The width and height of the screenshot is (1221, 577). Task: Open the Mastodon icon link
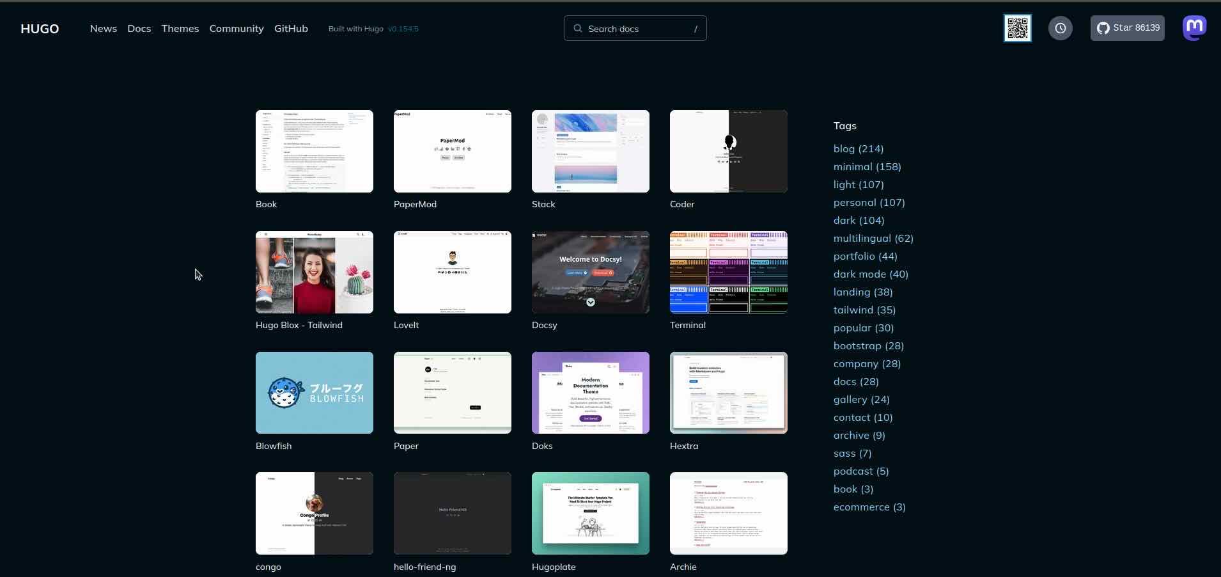1194,28
